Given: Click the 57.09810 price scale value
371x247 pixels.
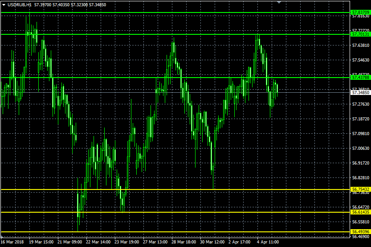Looking at the screenshot, I should [361, 134].
